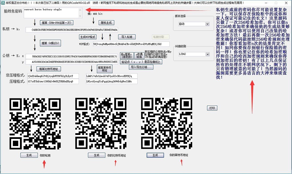The height and width of the screenshot is (174, 292).
Task: Click the 你的莱特币地址 caption
Action: (179, 155)
